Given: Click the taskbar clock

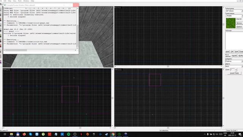Looking at the screenshot, I should point(232,134).
